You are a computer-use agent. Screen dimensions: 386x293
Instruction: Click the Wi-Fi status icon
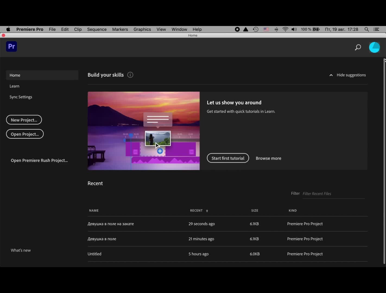point(285,29)
